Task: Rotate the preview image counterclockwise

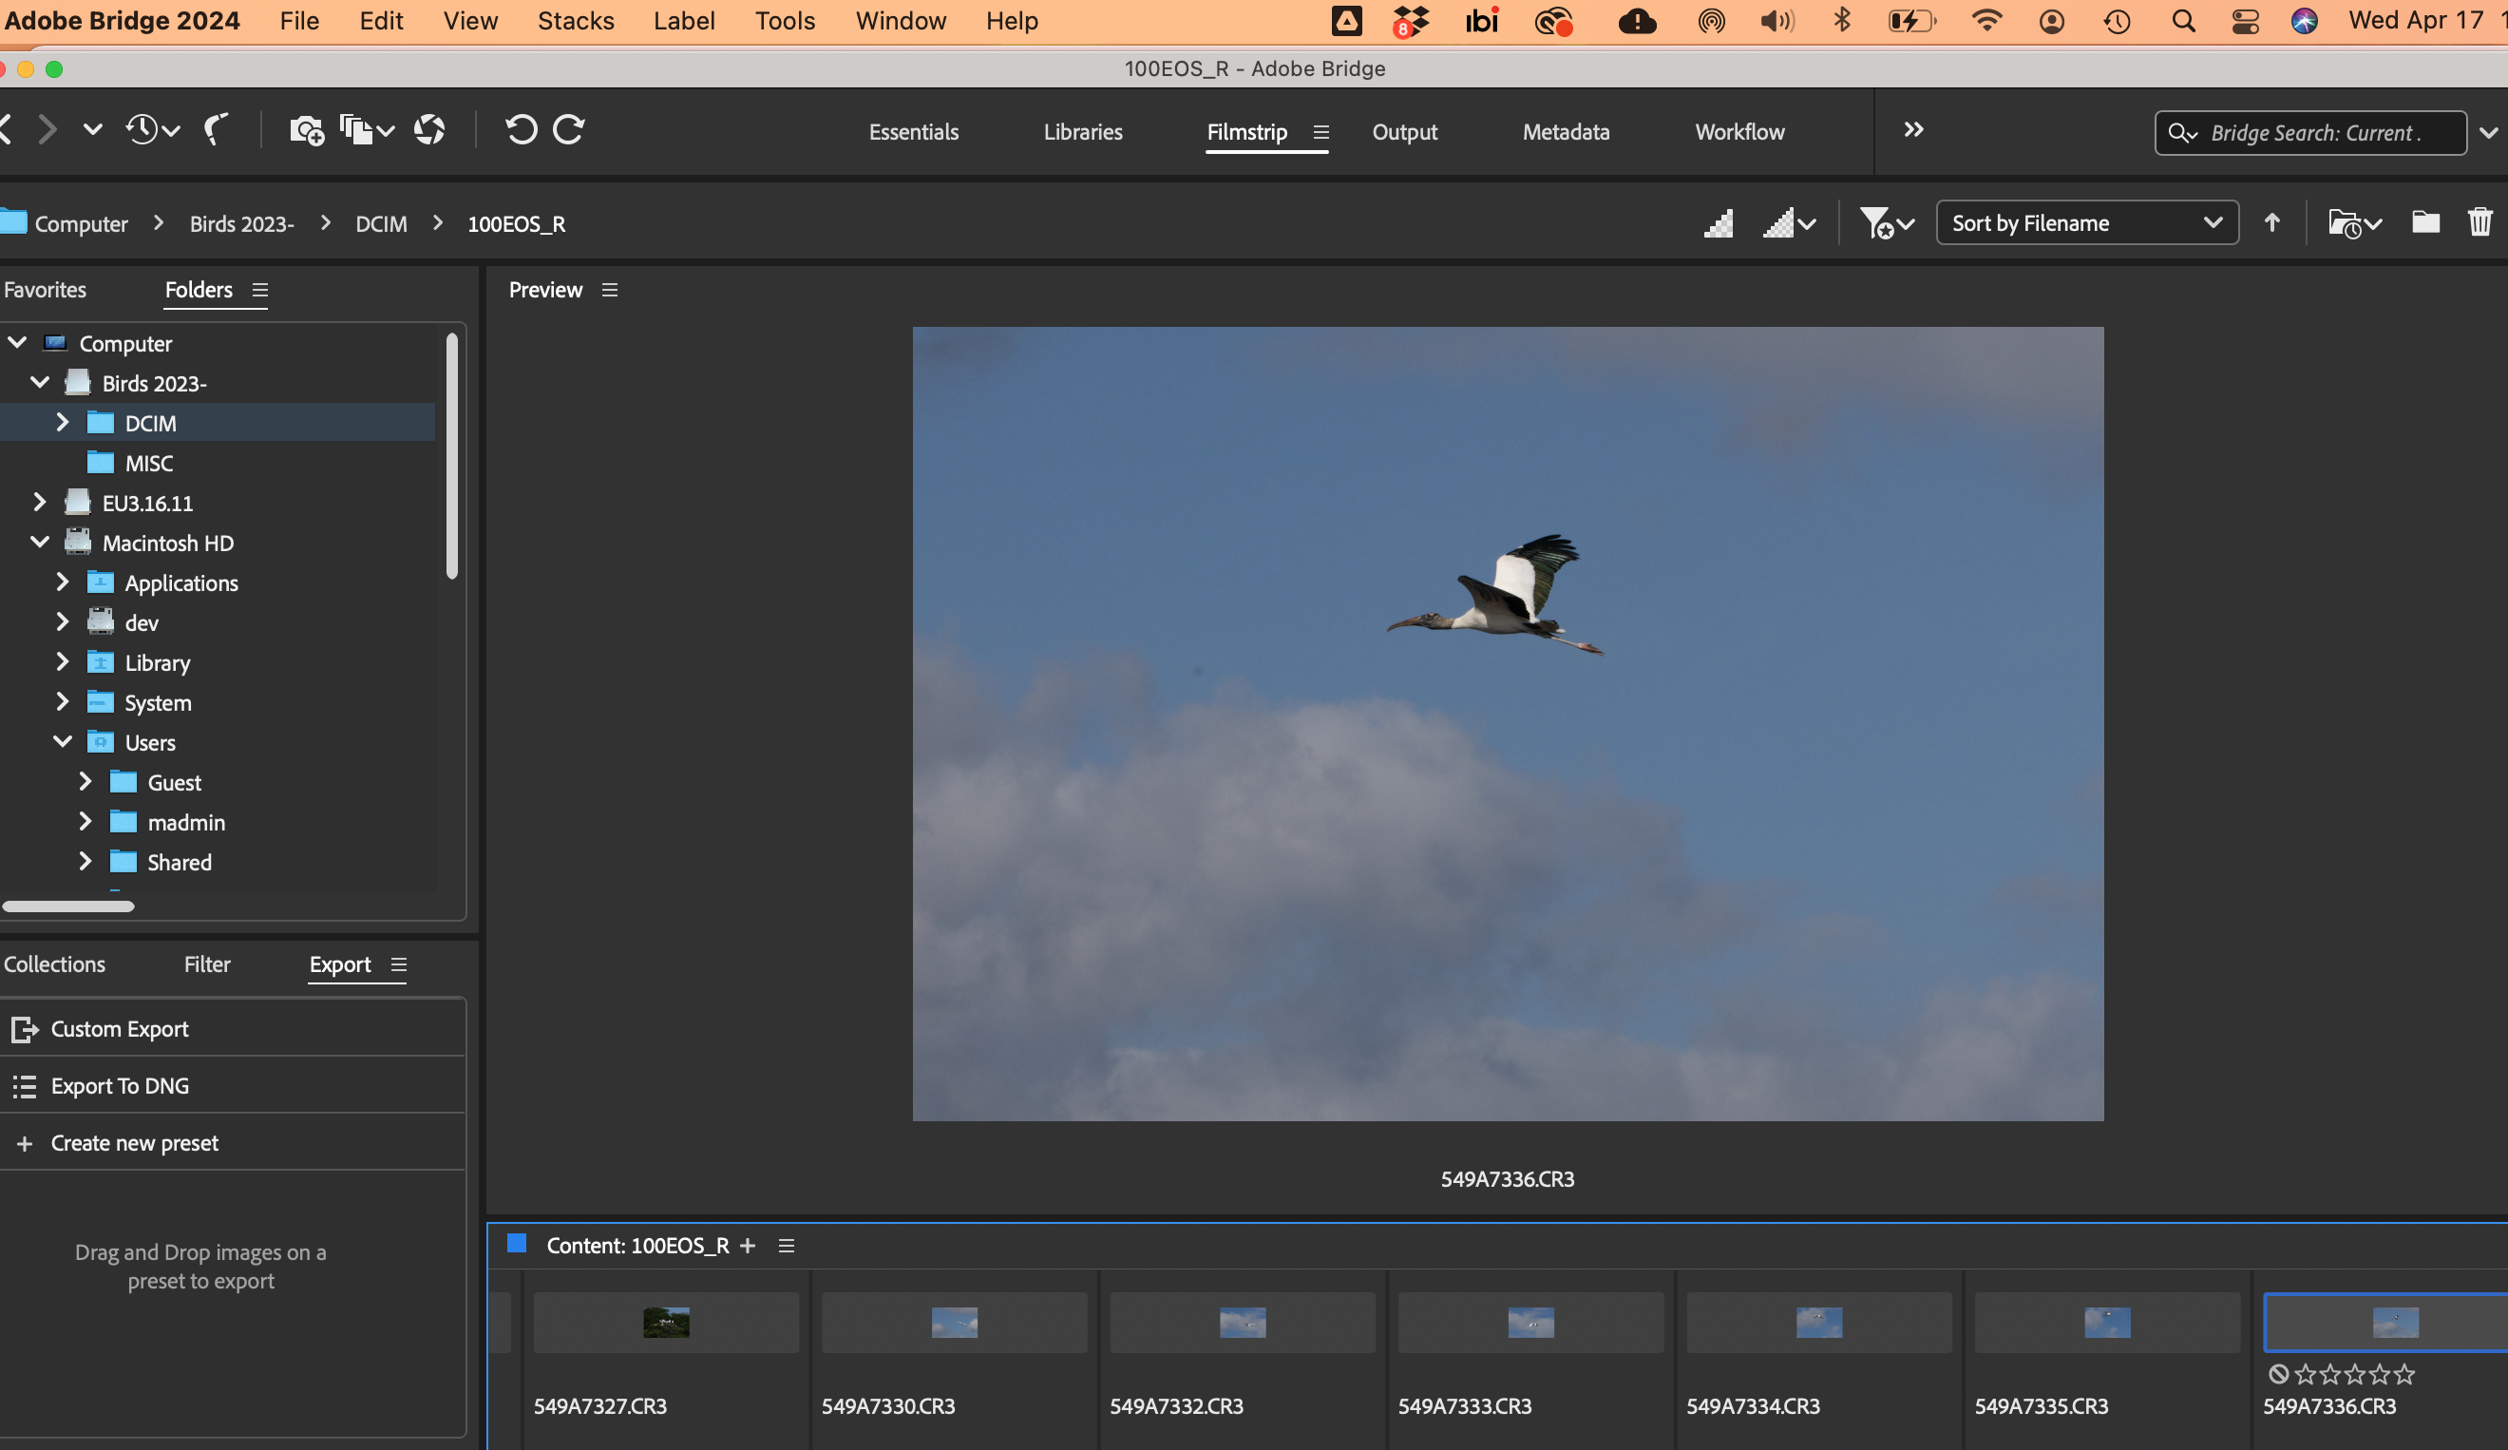Action: click(x=521, y=130)
